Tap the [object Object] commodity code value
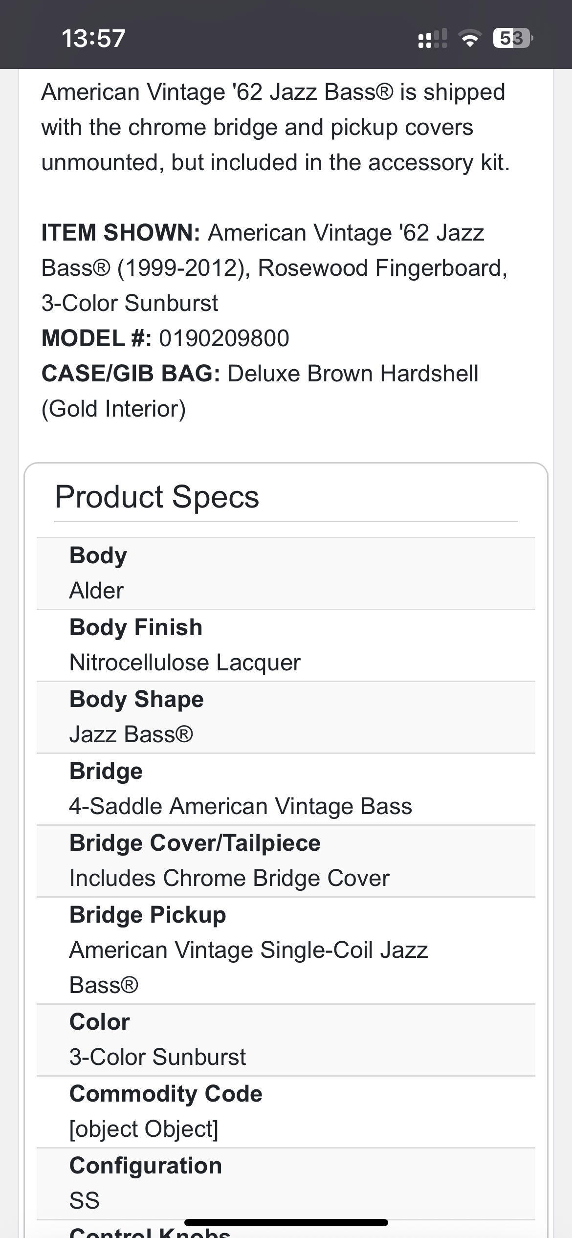Screen dimensions: 572x1238 [x=144, y=1129]
